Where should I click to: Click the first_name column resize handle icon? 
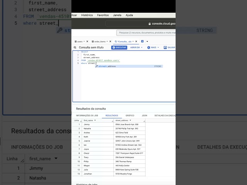[112, 121]
